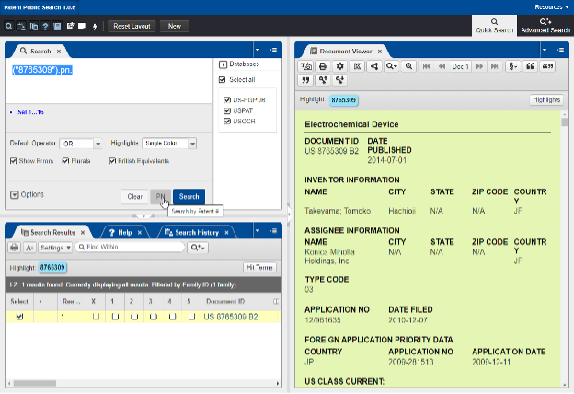Open the Highlights Single Color dropdown
The width and height of the screenshot is (574, 394).
[168, 144]
